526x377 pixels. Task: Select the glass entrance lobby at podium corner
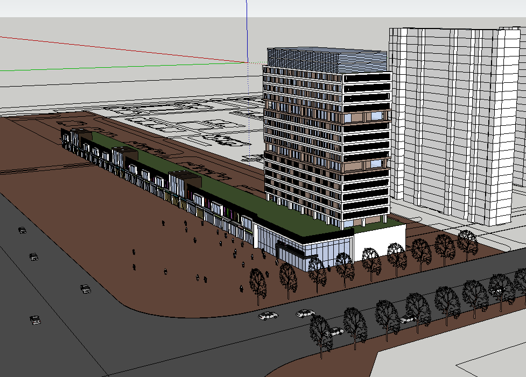tap(304, 247)
